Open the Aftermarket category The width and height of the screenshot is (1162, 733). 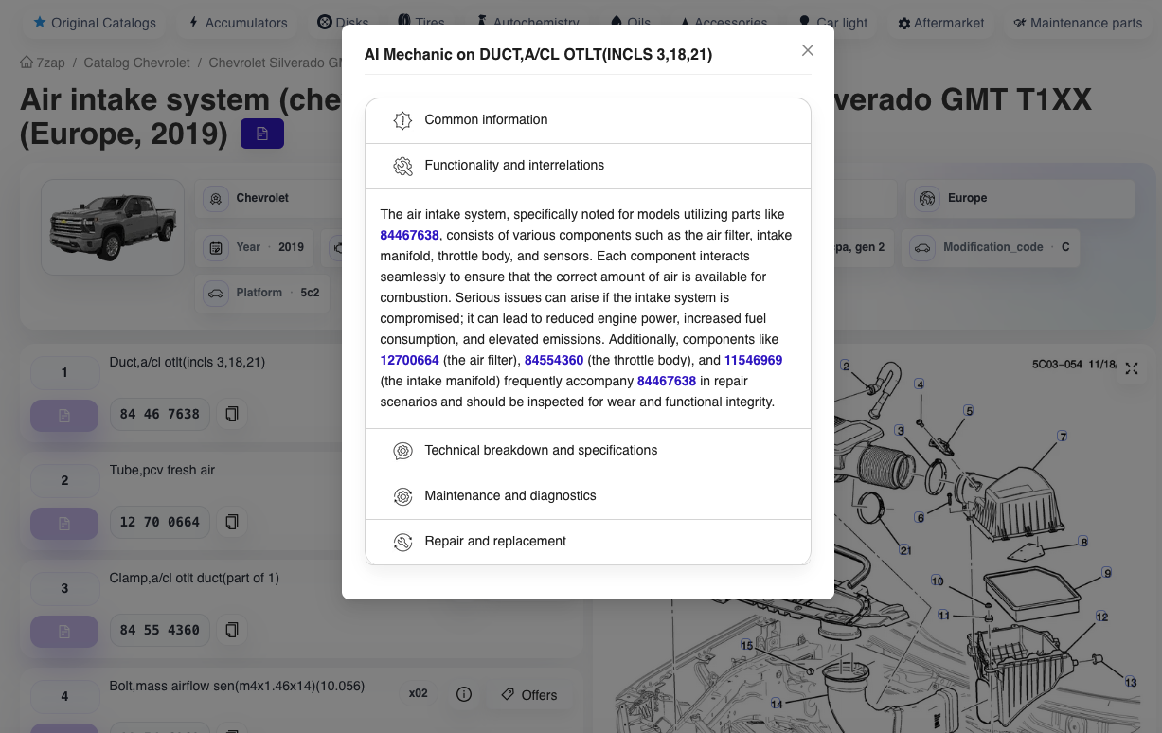(941, 23)
